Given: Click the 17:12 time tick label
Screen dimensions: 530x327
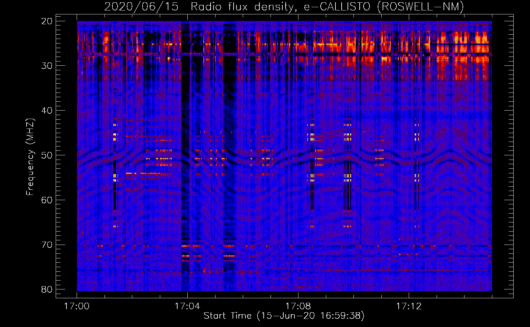Looking at the screenshot, I should pos(409,306).
